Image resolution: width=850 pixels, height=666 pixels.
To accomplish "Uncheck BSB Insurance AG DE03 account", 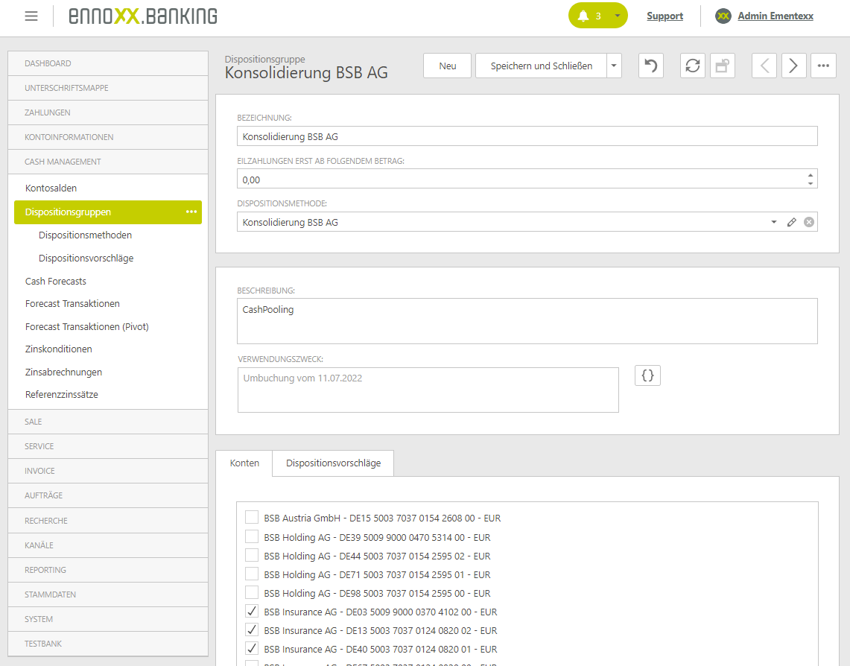I will tap(252, 612).
